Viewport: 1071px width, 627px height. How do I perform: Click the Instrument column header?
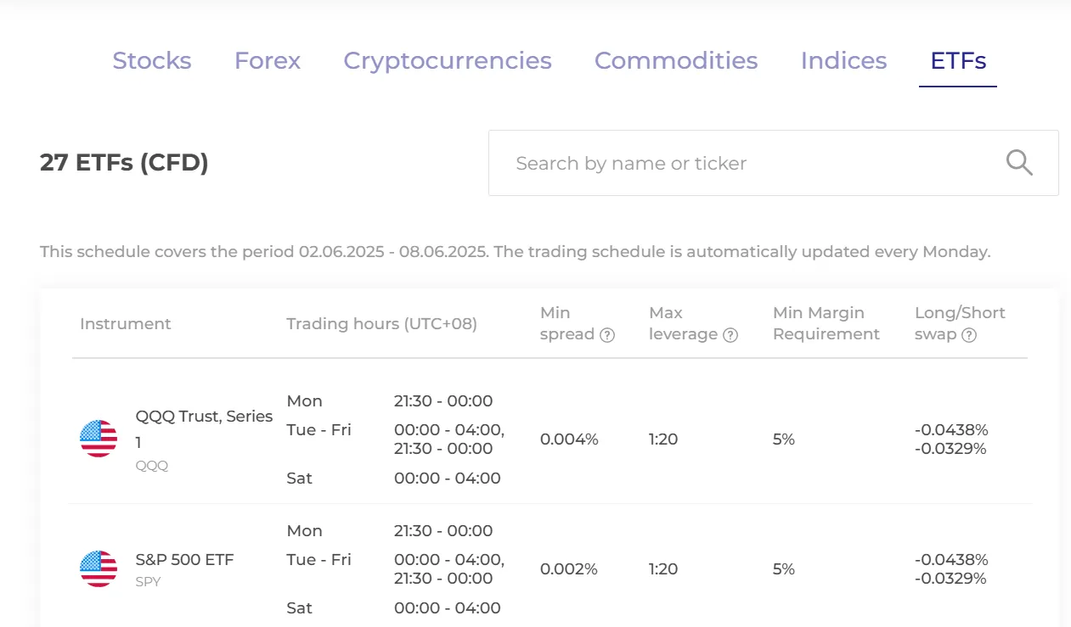pyautogui.click(x=126, y=324)
